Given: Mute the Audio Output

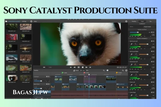Looking at the screenshot, I should 152,32.
